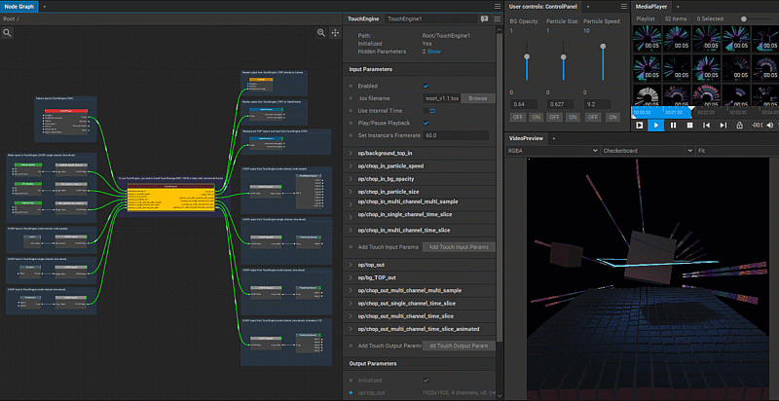
Task: Adjust the Particle Speed vertical slider handle
Action: (x=603, y=46)
